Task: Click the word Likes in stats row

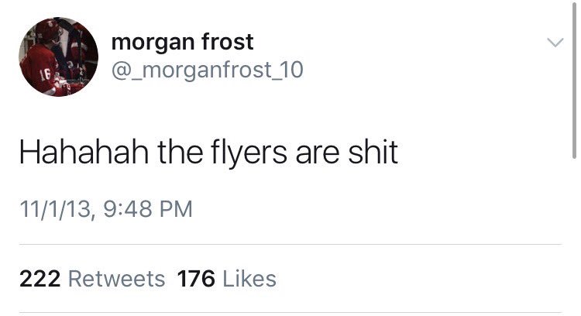Action: (x=249, y=279)
